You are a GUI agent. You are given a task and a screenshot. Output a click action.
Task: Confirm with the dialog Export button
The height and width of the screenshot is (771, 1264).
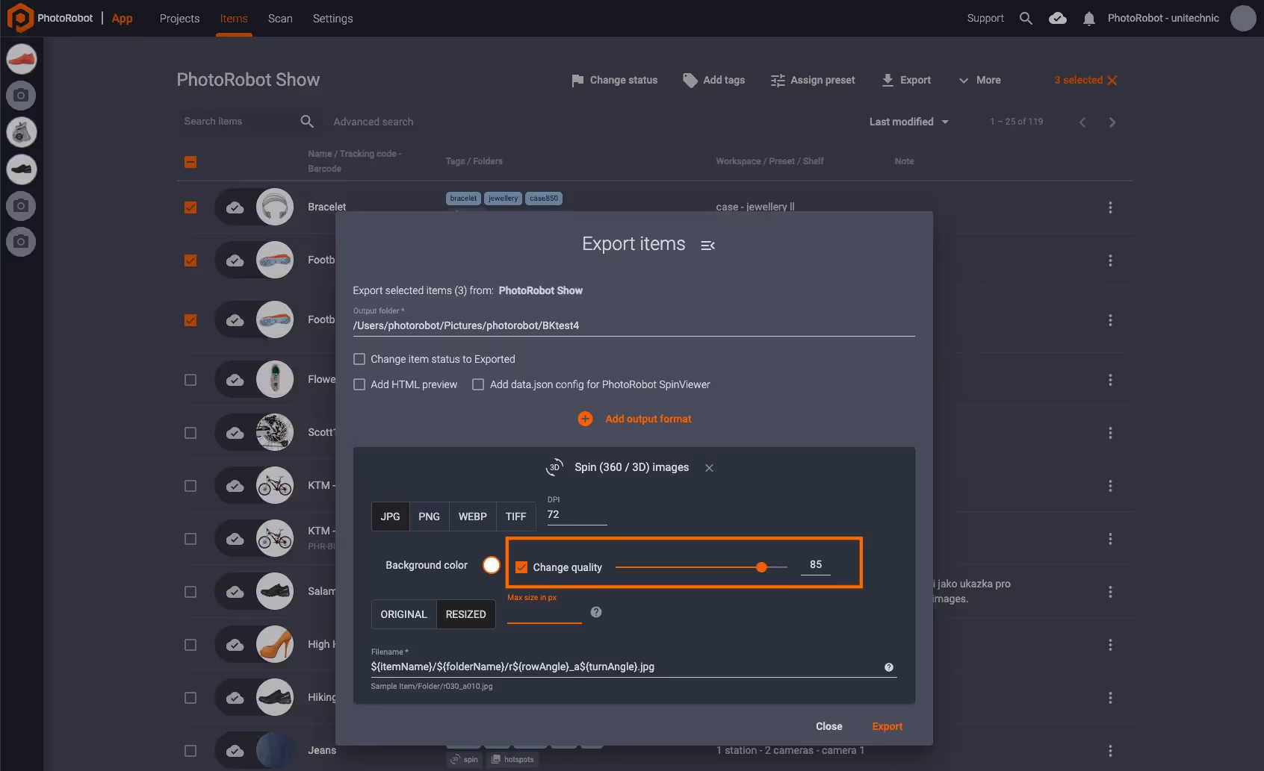coord(887,726)
